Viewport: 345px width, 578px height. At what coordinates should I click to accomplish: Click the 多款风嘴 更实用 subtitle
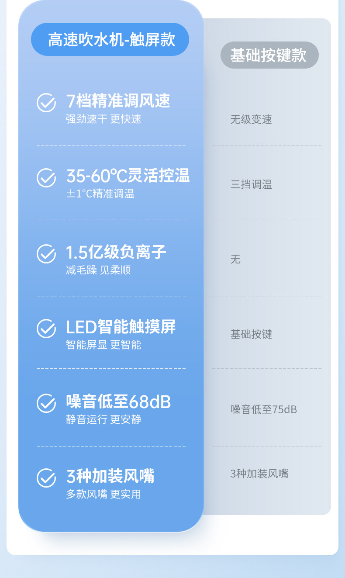tap(103, 495)
